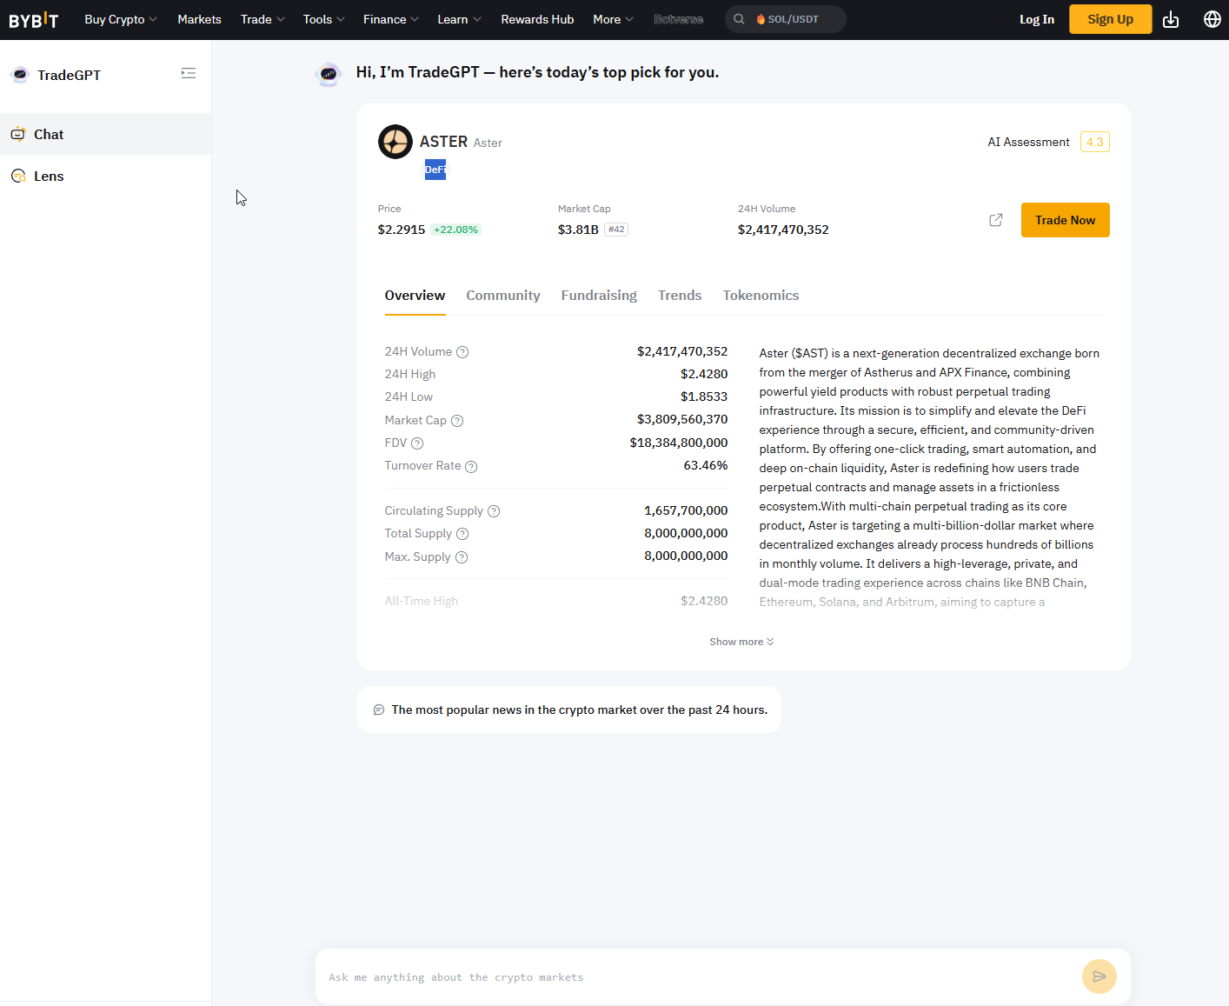Image resolution: width=1229 pixels, height=1006 pixels.
Task: Open the Tools dropdown menu
Action: tap(323, 19)
